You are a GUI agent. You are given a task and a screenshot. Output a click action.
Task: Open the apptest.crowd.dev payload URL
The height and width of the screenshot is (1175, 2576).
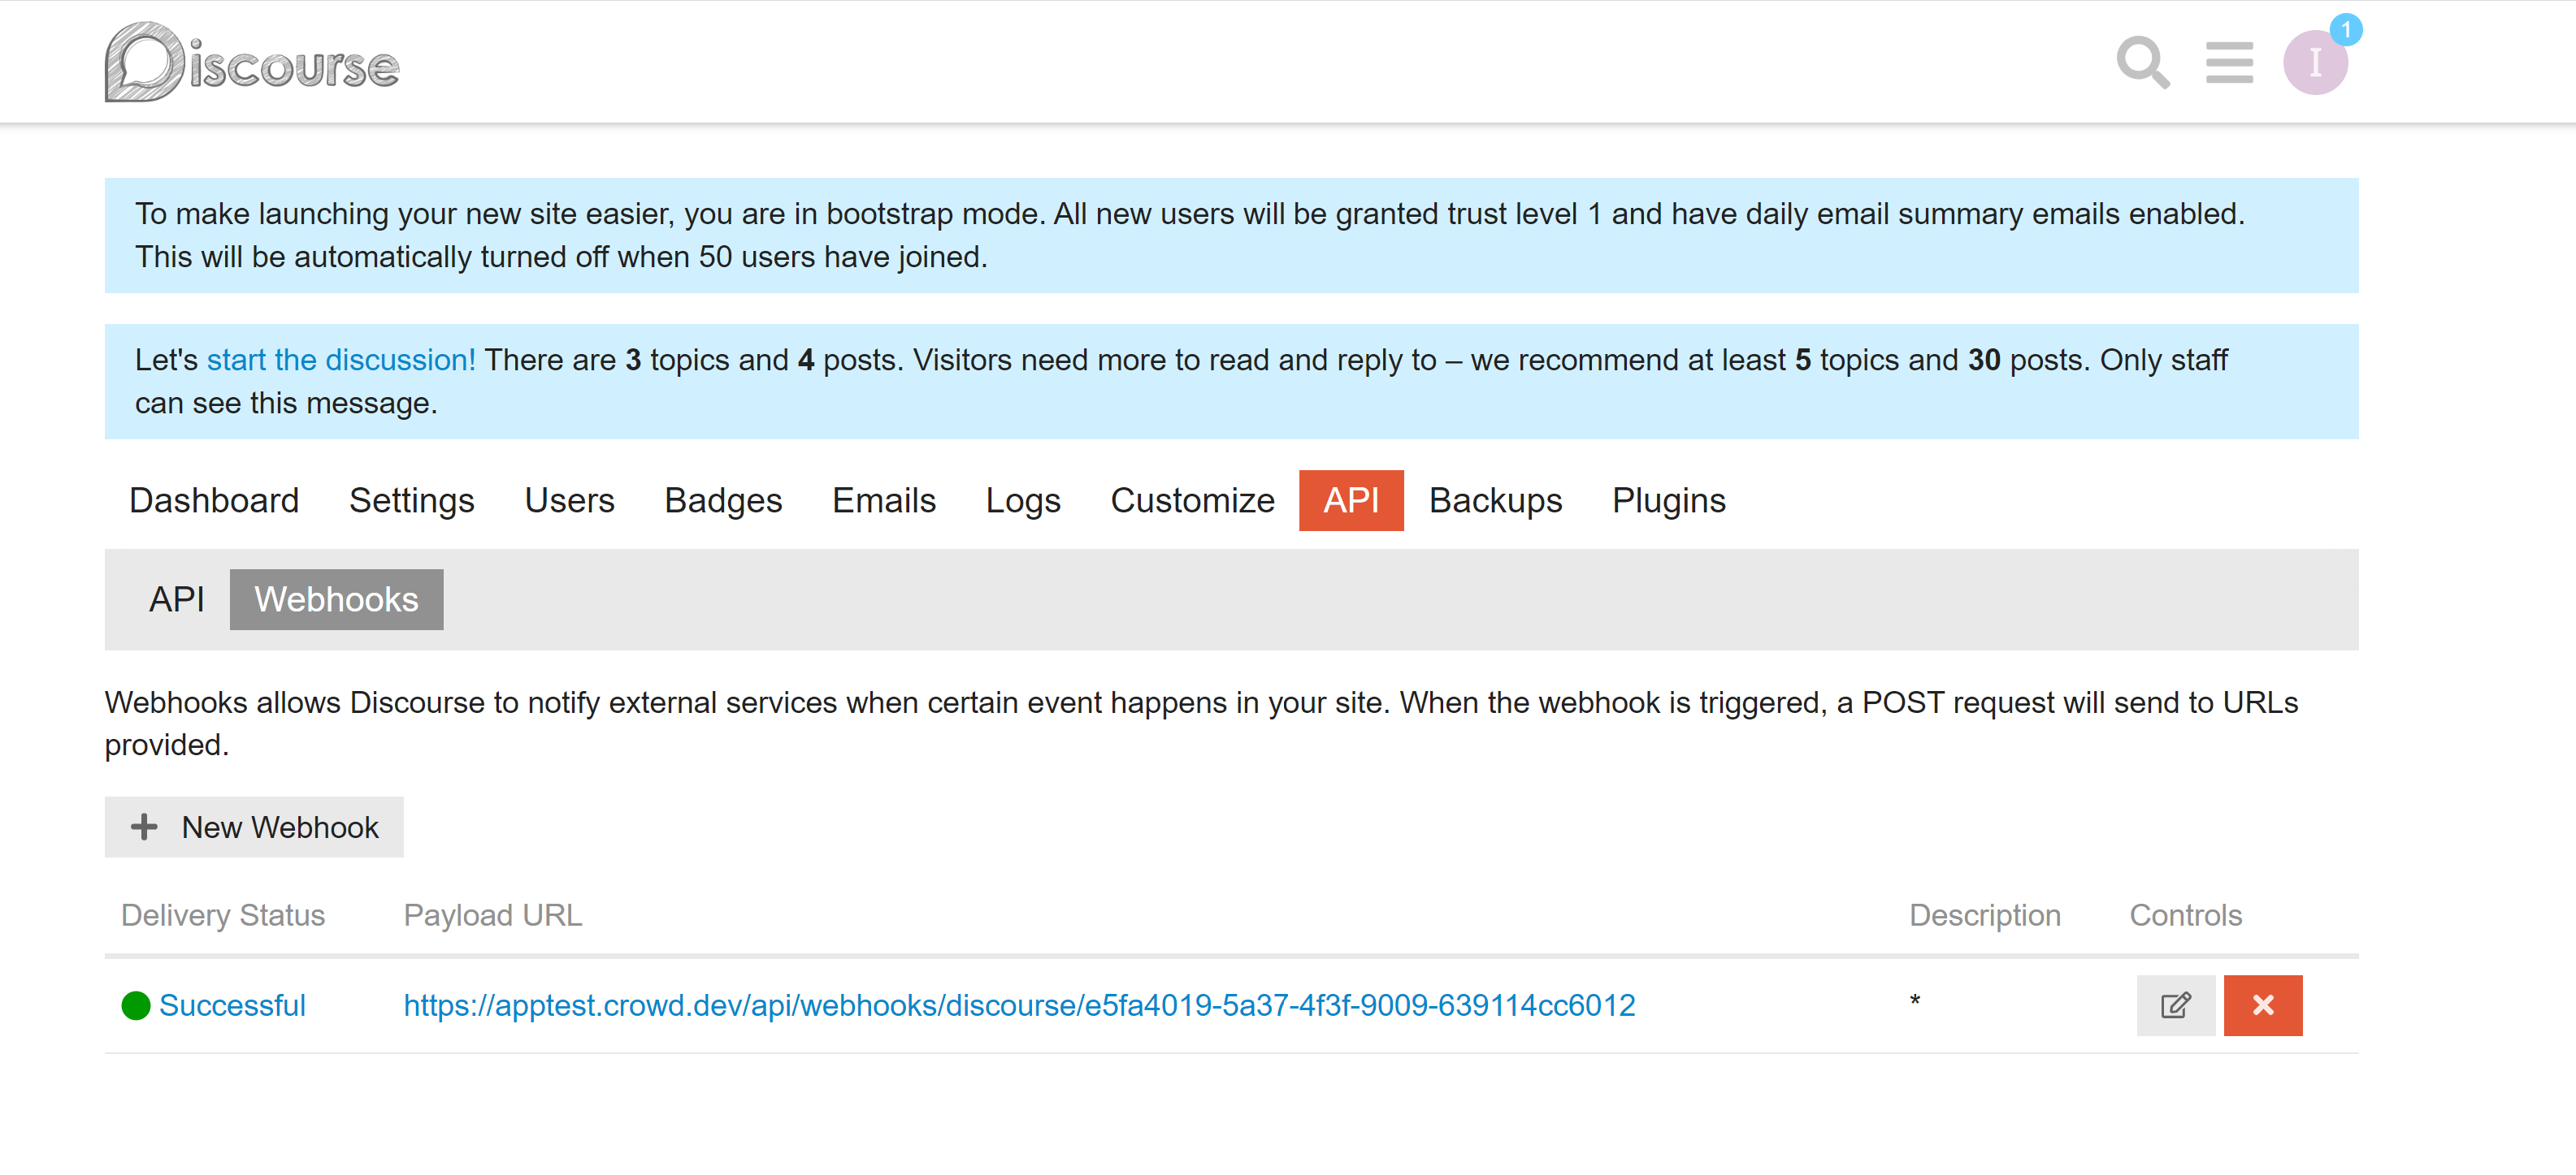[1019, 1005]
